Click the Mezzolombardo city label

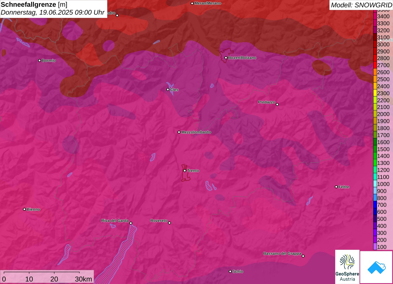coord(196,132)
